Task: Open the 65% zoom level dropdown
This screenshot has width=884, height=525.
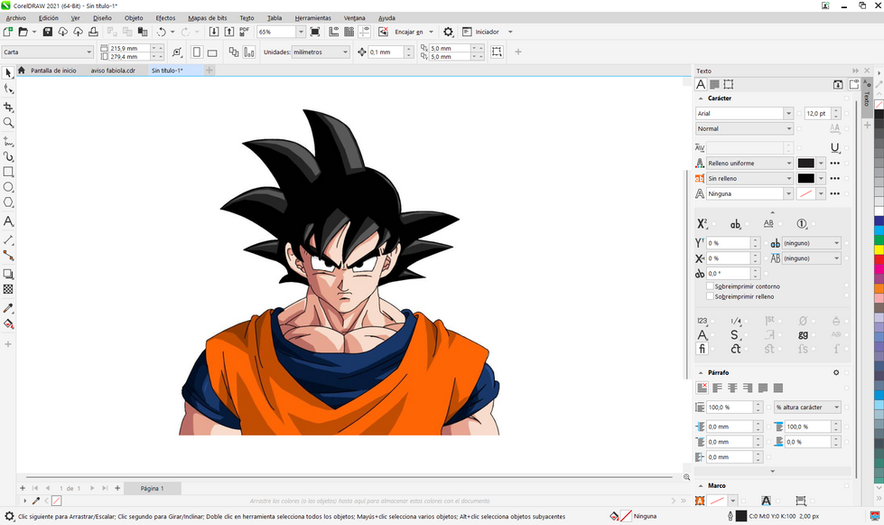Action: pos(300,32)
